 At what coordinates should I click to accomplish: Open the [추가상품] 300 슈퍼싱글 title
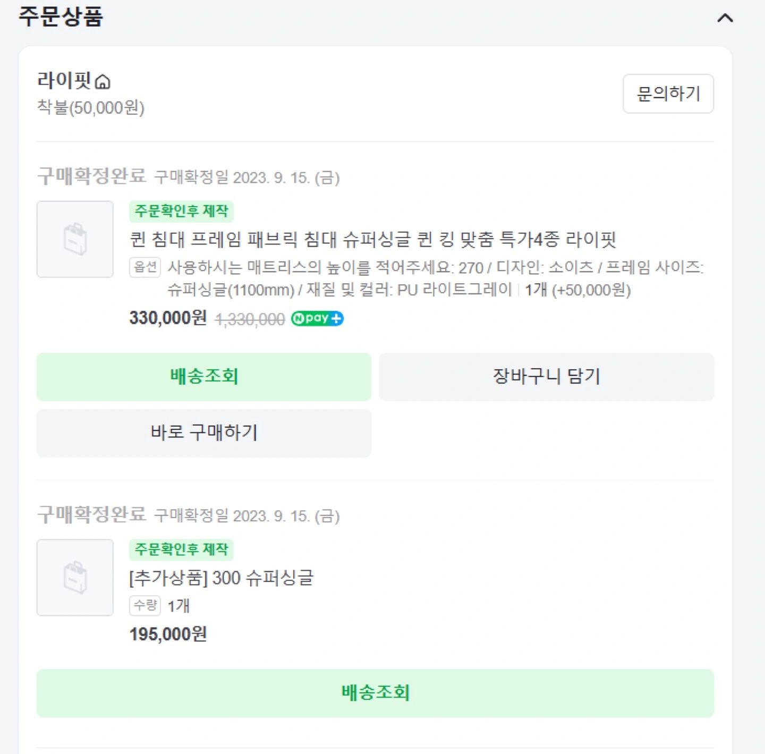[x=222, y=578]
